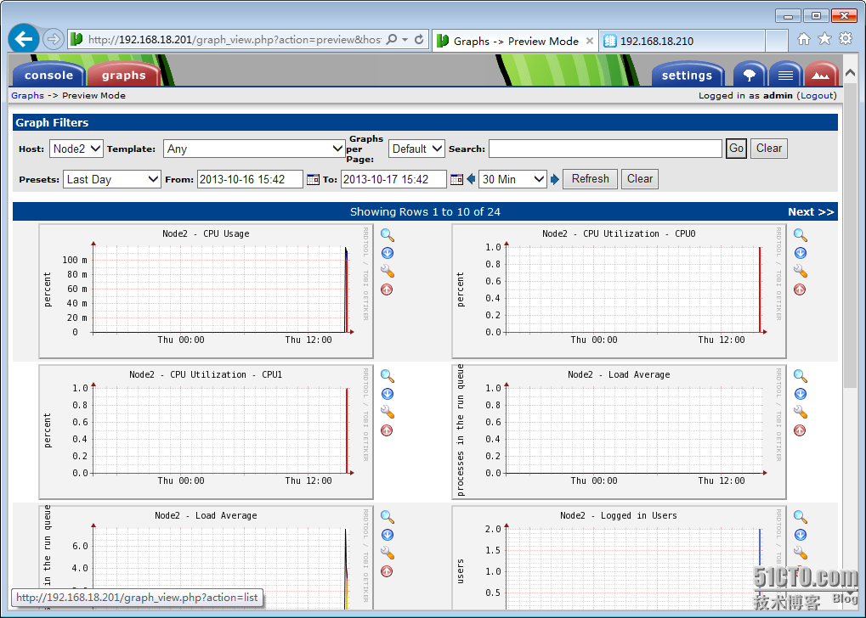The image size is (866, 618).
Task: Open the Node2 CPU Usage graph image
Action: click(x=206, y=291)
